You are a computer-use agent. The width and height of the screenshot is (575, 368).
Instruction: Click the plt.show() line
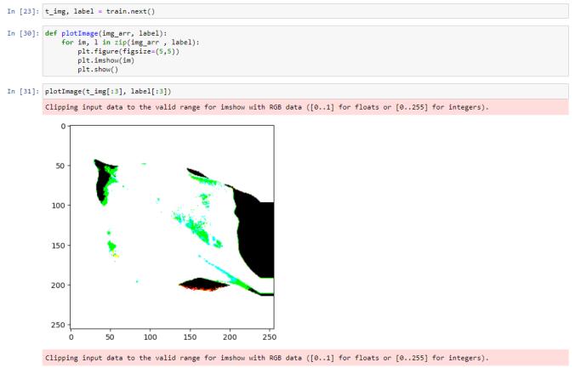point(98,70)
